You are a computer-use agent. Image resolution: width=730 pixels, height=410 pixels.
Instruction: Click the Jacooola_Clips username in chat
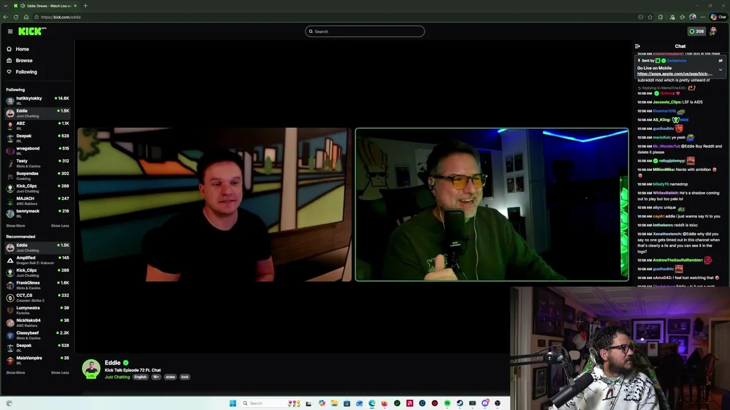pyautogui.click(x=667, y=102)
